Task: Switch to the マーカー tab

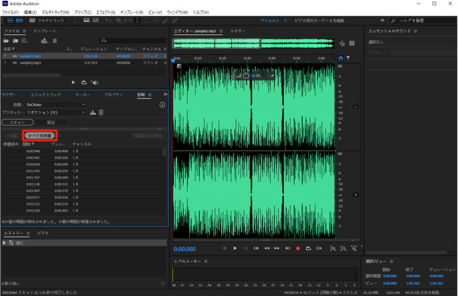Action: [83, 95]
